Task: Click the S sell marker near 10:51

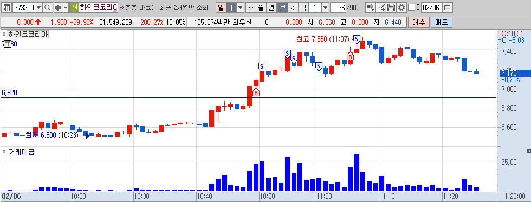Action: pos(262,66)
